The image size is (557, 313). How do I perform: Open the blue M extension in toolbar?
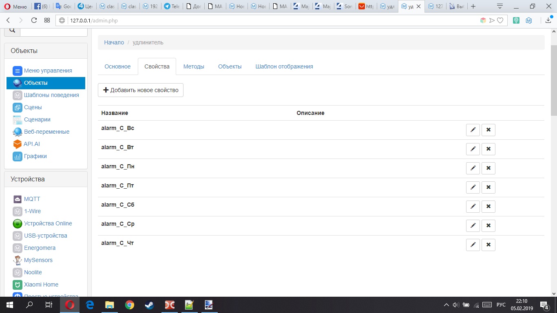pyautogui.click(x=529, y=20)
